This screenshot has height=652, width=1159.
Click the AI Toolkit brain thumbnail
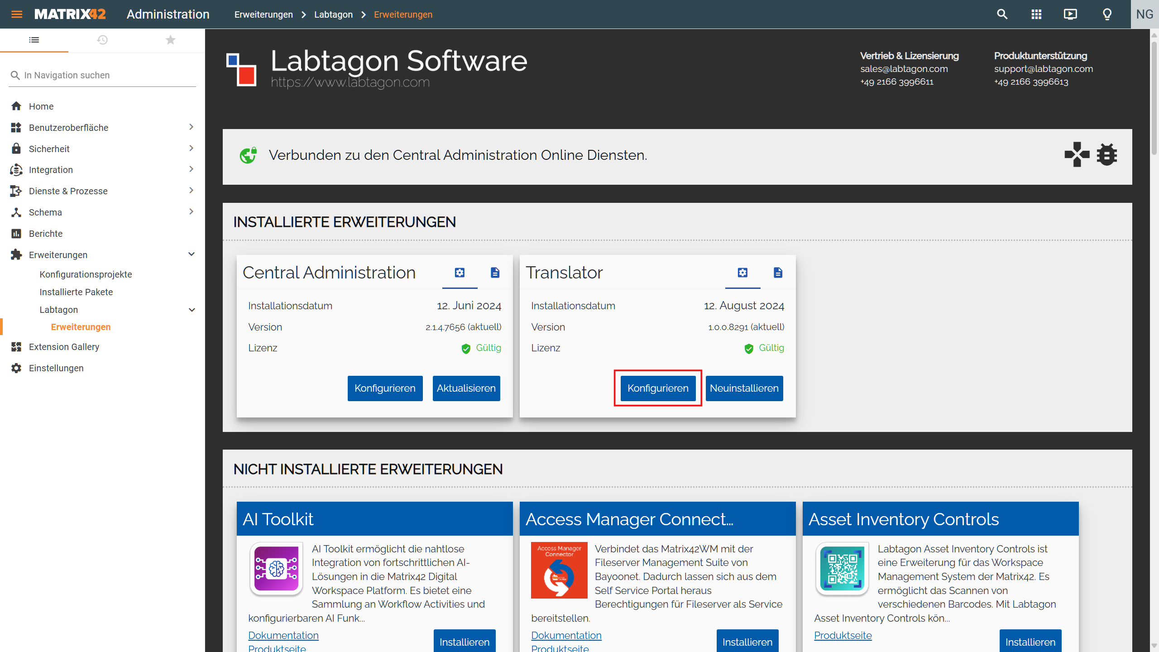tap(276, 569)
